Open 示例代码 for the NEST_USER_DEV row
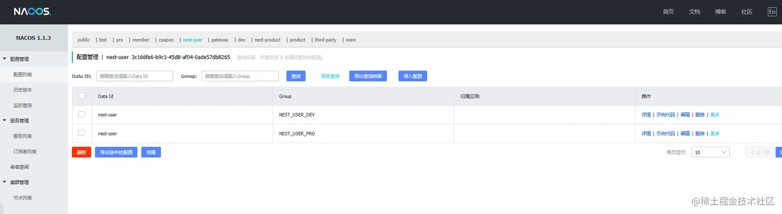 [666, 115]
